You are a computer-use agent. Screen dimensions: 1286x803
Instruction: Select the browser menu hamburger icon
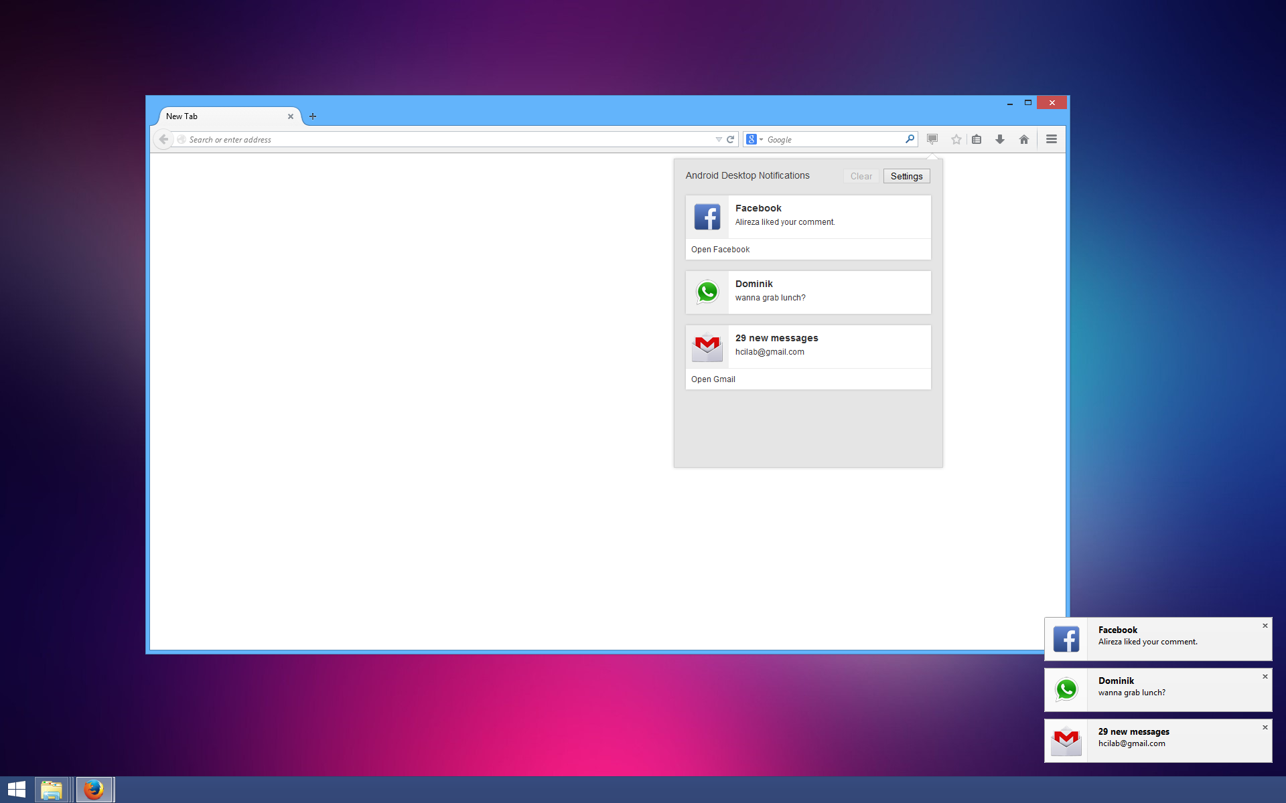pyautogui.click(x=1051, y=139)
